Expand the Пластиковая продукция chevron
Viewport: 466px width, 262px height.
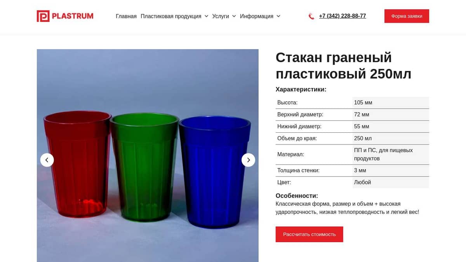[x=206, y=16]
